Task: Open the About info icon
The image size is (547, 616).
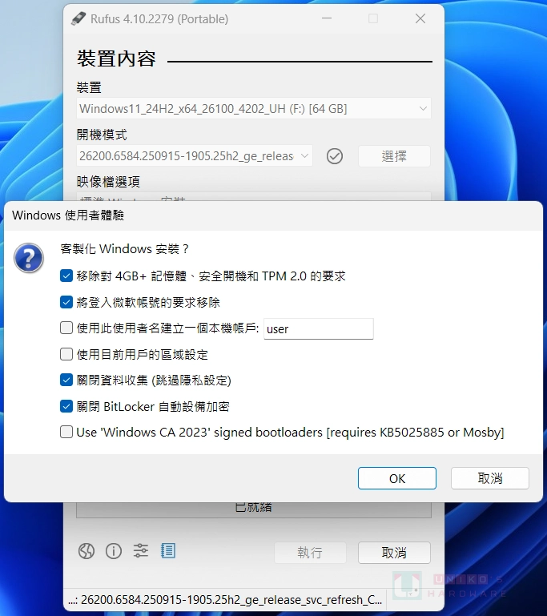Action: pos(114,551)
